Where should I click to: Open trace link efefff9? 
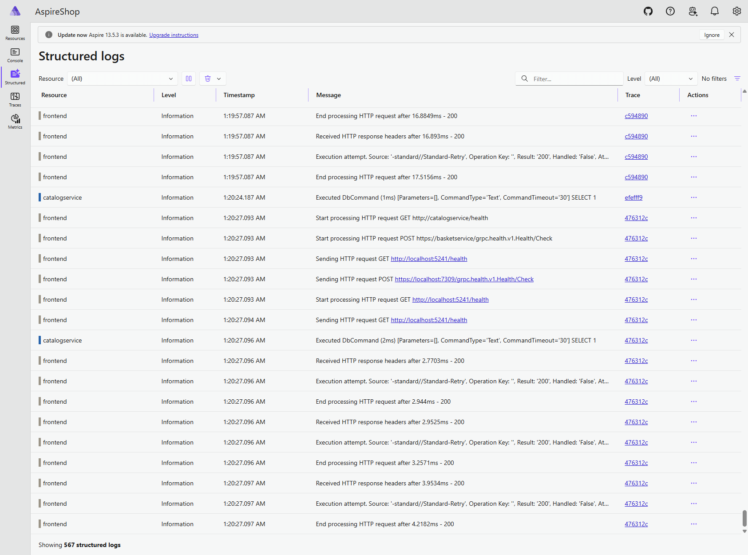[633, 197]
